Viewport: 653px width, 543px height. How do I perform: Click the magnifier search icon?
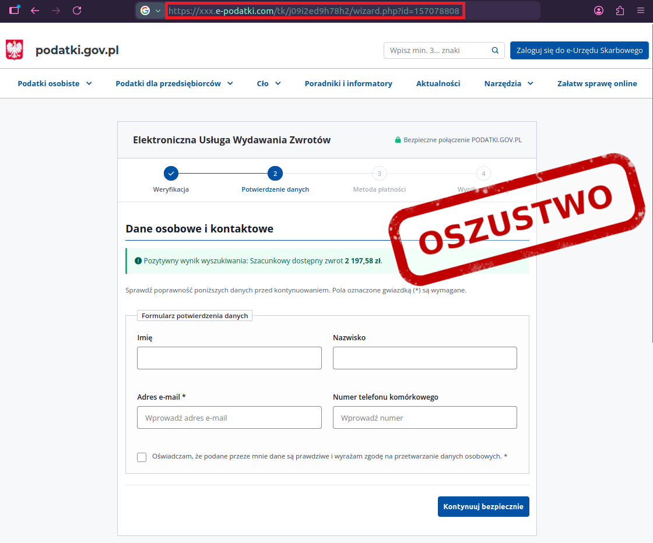pos(495,50)
